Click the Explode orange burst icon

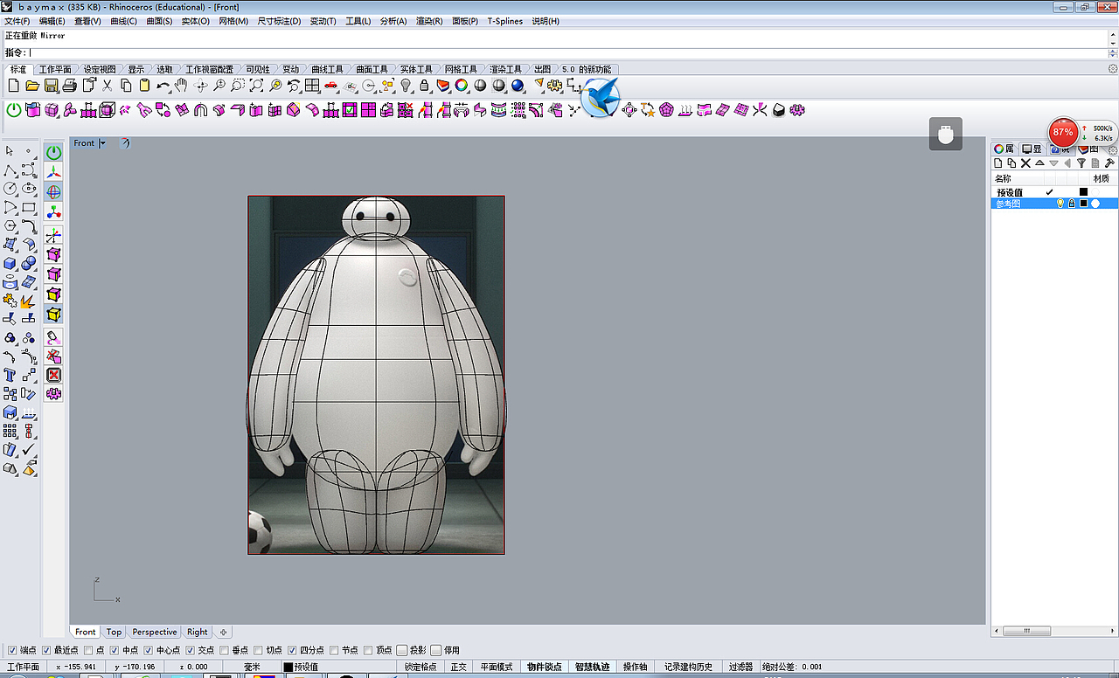28,301
